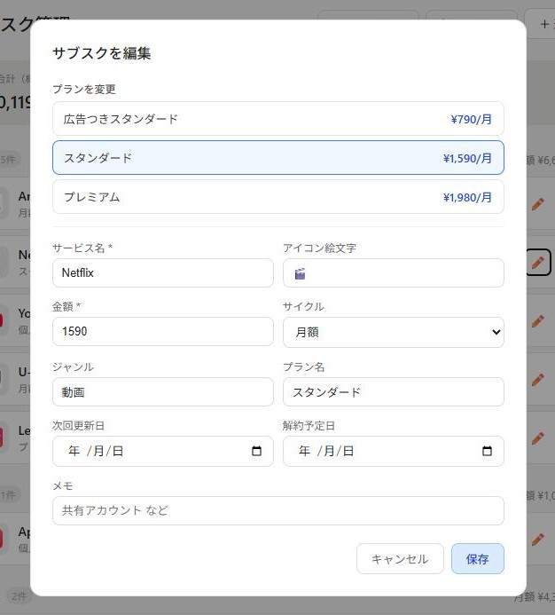Click the 保存 button
The width and height of the screenshot is (555, 615).
477,559
